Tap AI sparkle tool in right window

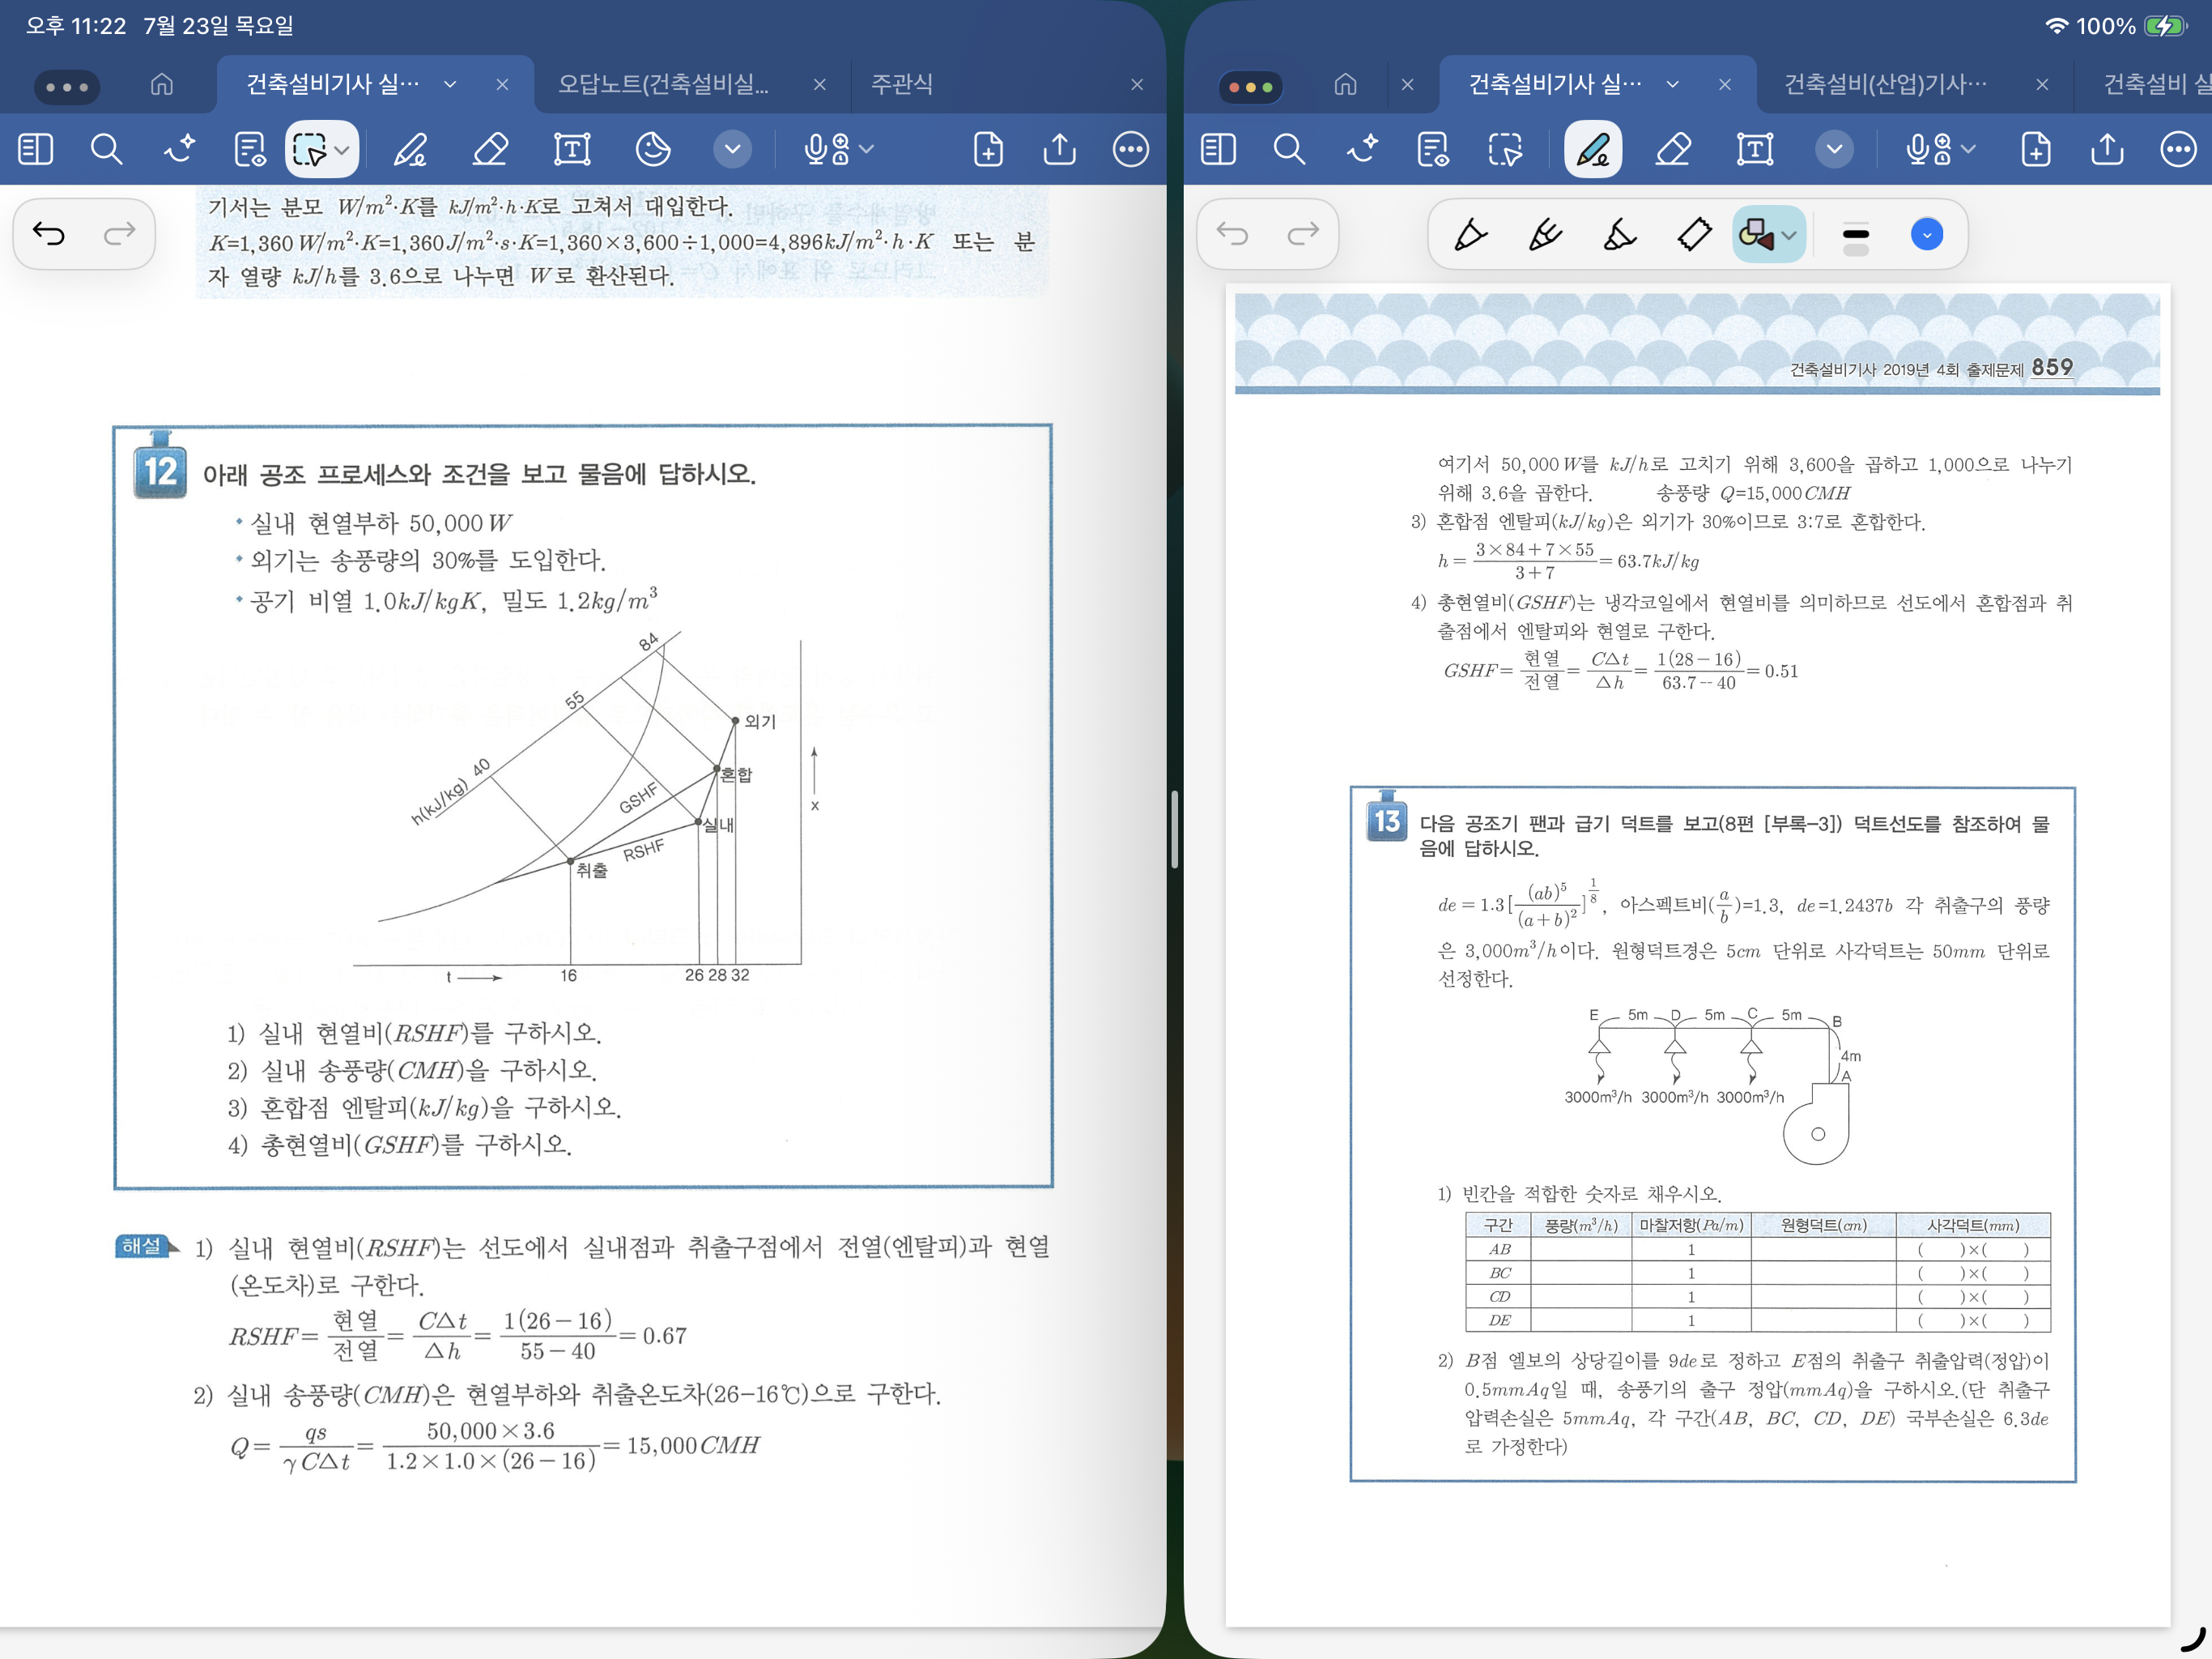tap(1362, 149)
